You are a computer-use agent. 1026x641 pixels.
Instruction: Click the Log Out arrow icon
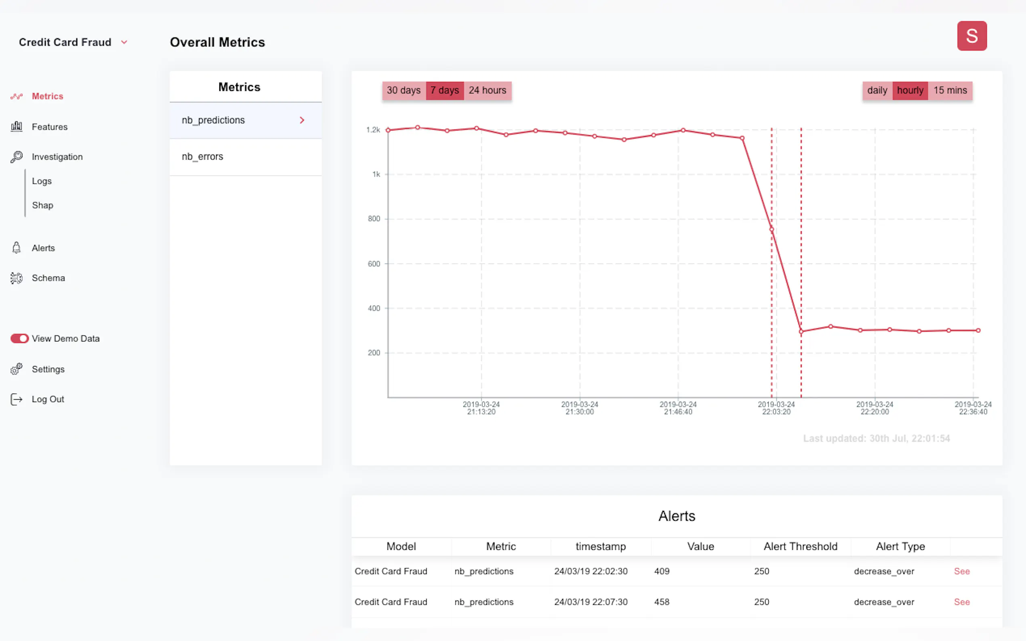(x=17, y=399)
